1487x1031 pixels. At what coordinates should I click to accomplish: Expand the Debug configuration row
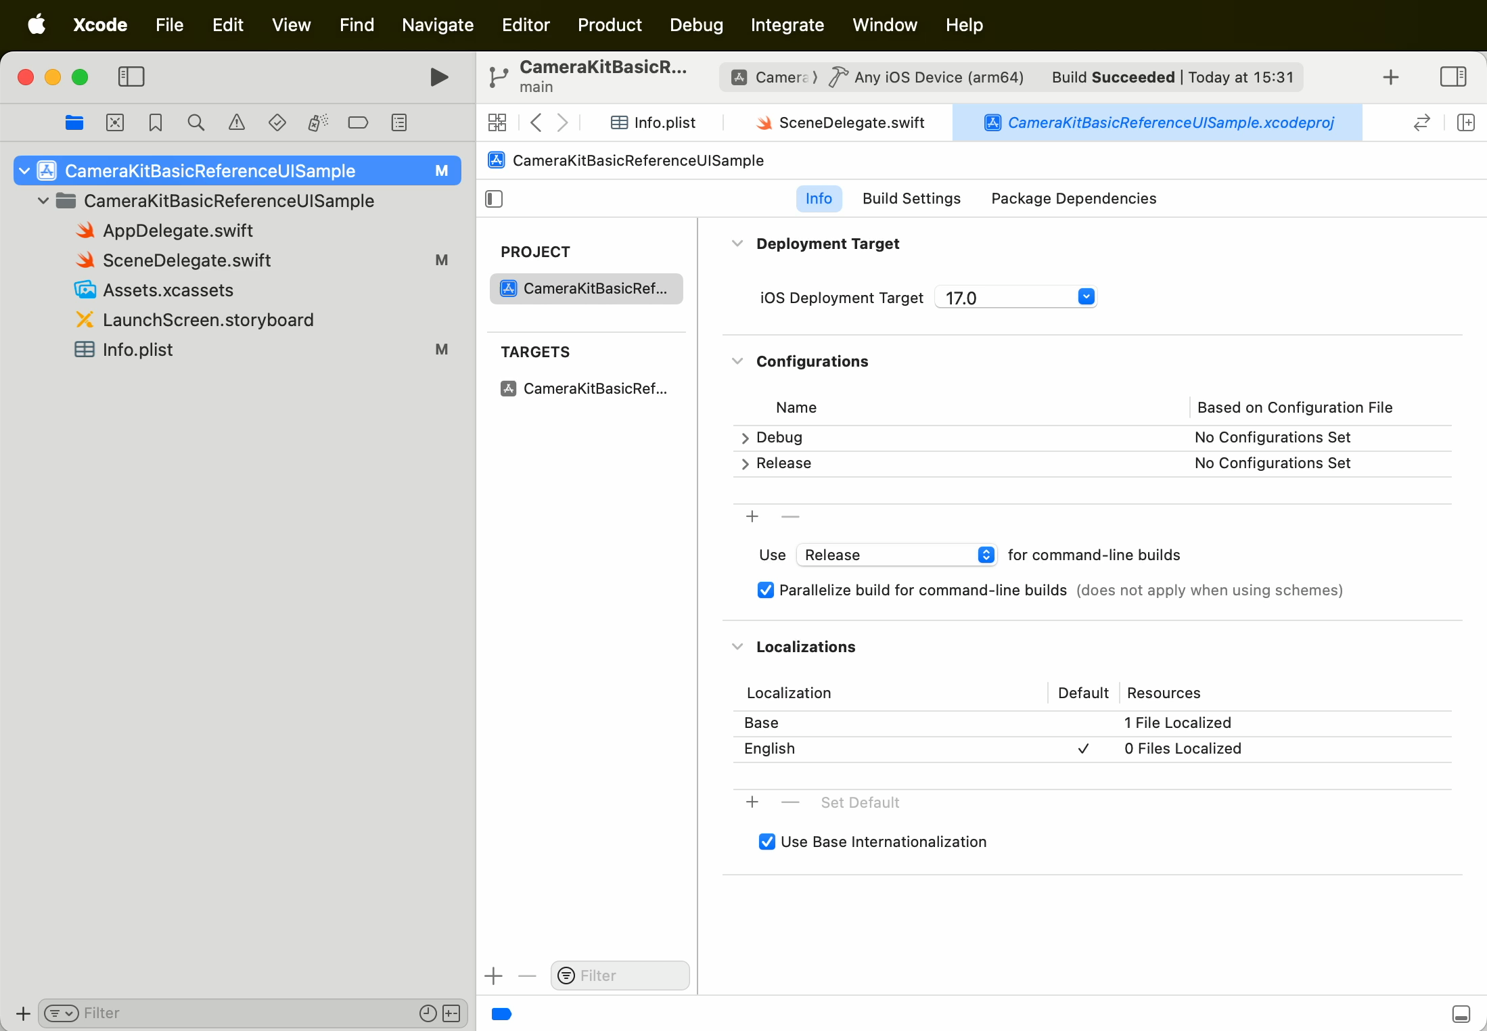[745, 438]
